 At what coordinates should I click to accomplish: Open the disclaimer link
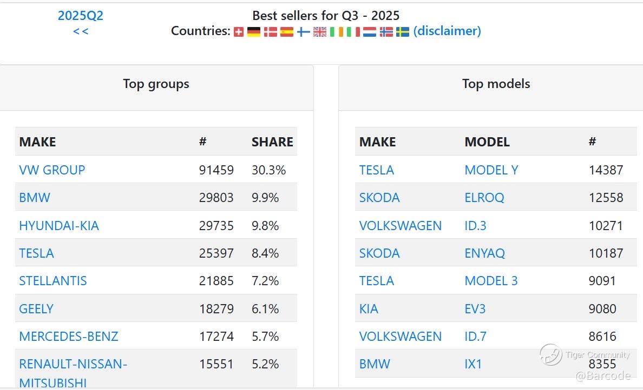pos(447,31)
